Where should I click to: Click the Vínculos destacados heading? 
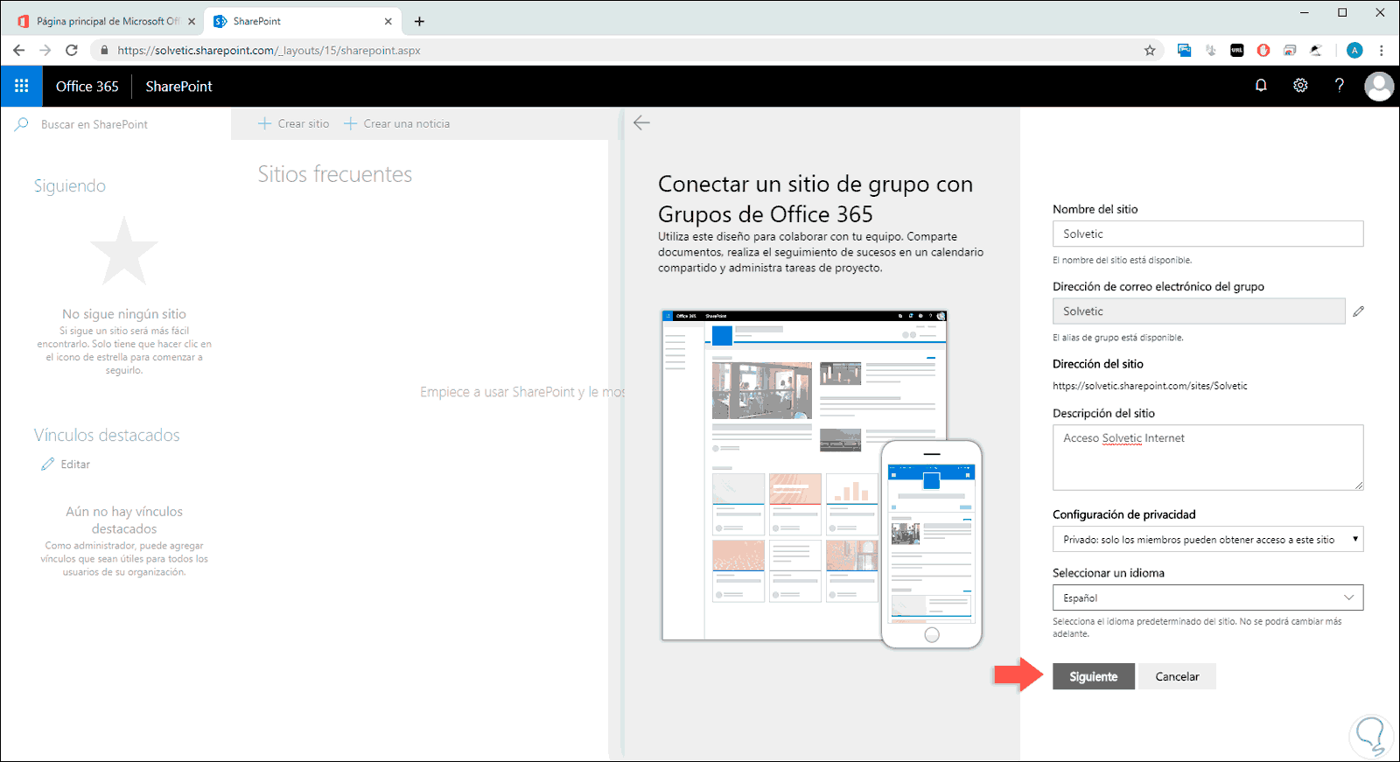point(107,435)
